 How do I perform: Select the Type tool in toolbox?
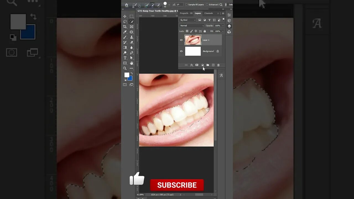(x=125, y=58)
